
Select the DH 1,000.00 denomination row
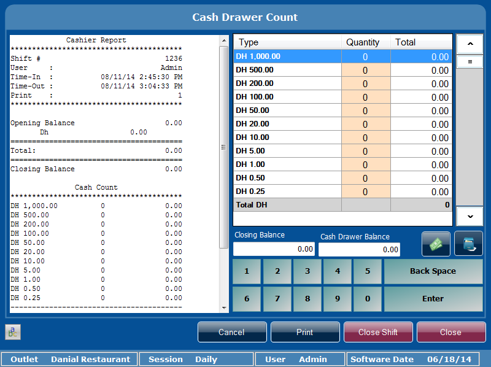(287, 56)
